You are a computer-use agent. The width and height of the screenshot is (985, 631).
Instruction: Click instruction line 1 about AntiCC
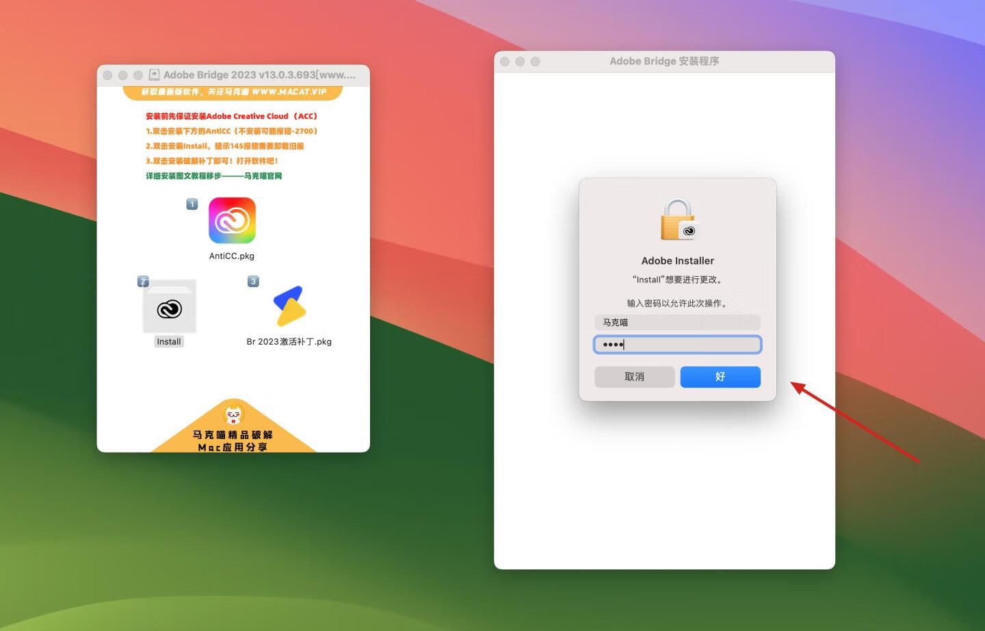tap(232, 131)
